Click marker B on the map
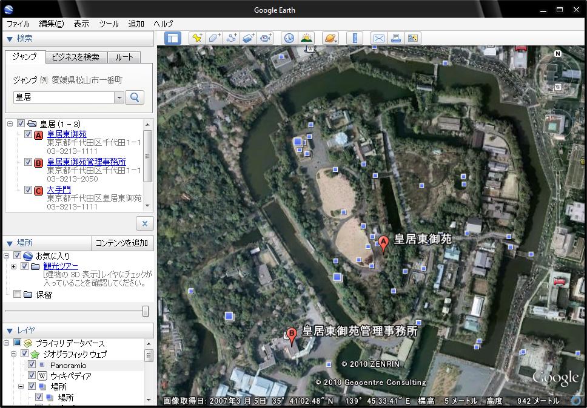This screenshot has width=587, height=408. click(x=292, y=336)
